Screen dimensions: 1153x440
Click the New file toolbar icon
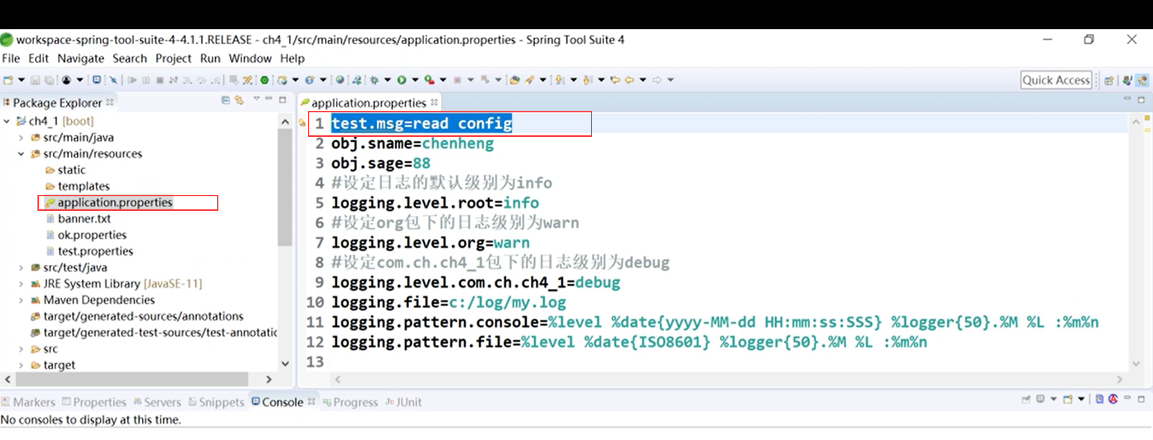(x=8, y=80)
